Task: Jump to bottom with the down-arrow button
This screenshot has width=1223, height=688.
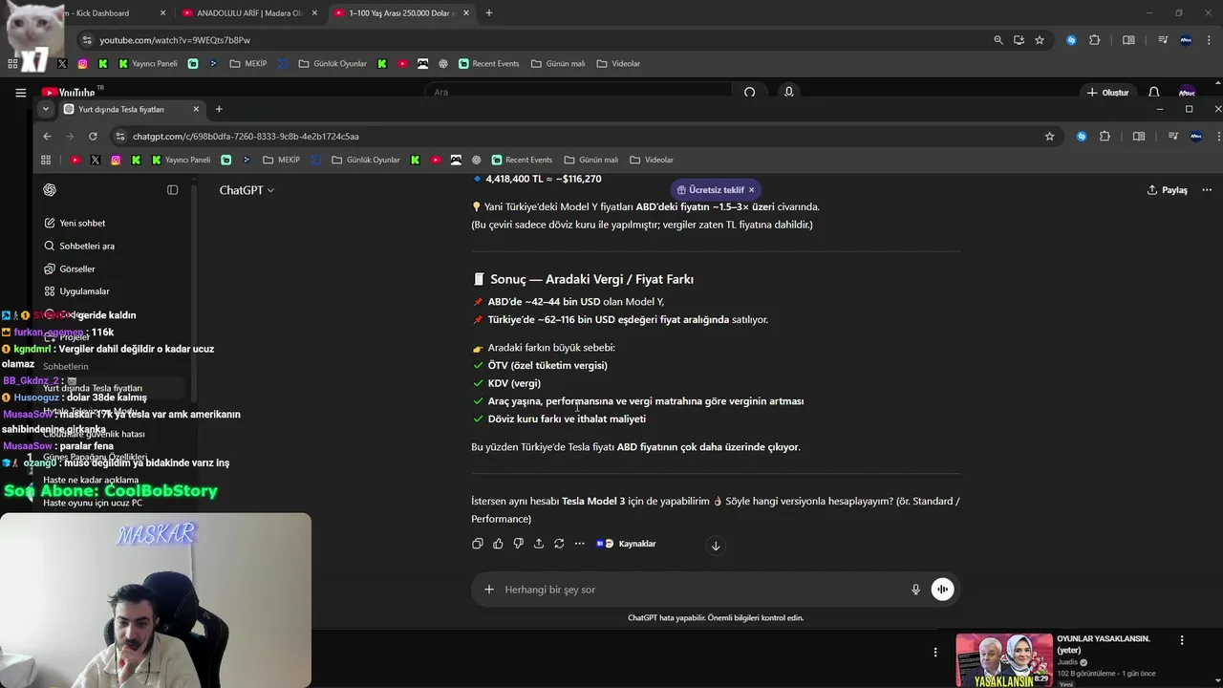Action: [716, 546]
